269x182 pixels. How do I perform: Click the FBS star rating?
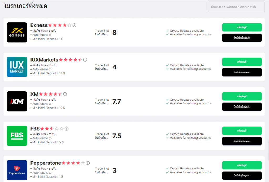point(52,129)
